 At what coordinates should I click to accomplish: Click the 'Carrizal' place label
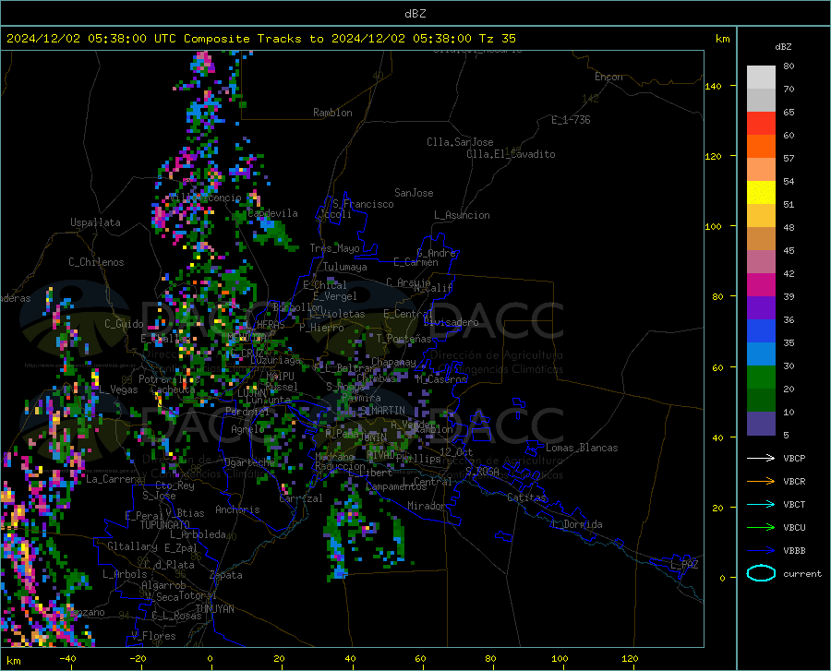coord(300,498)
